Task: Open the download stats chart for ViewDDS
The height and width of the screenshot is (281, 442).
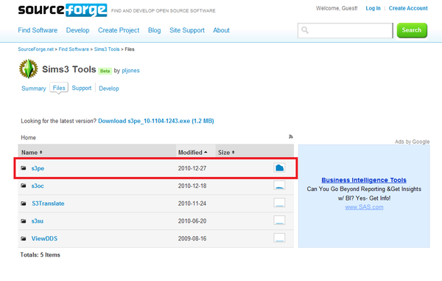Action: 279,237
